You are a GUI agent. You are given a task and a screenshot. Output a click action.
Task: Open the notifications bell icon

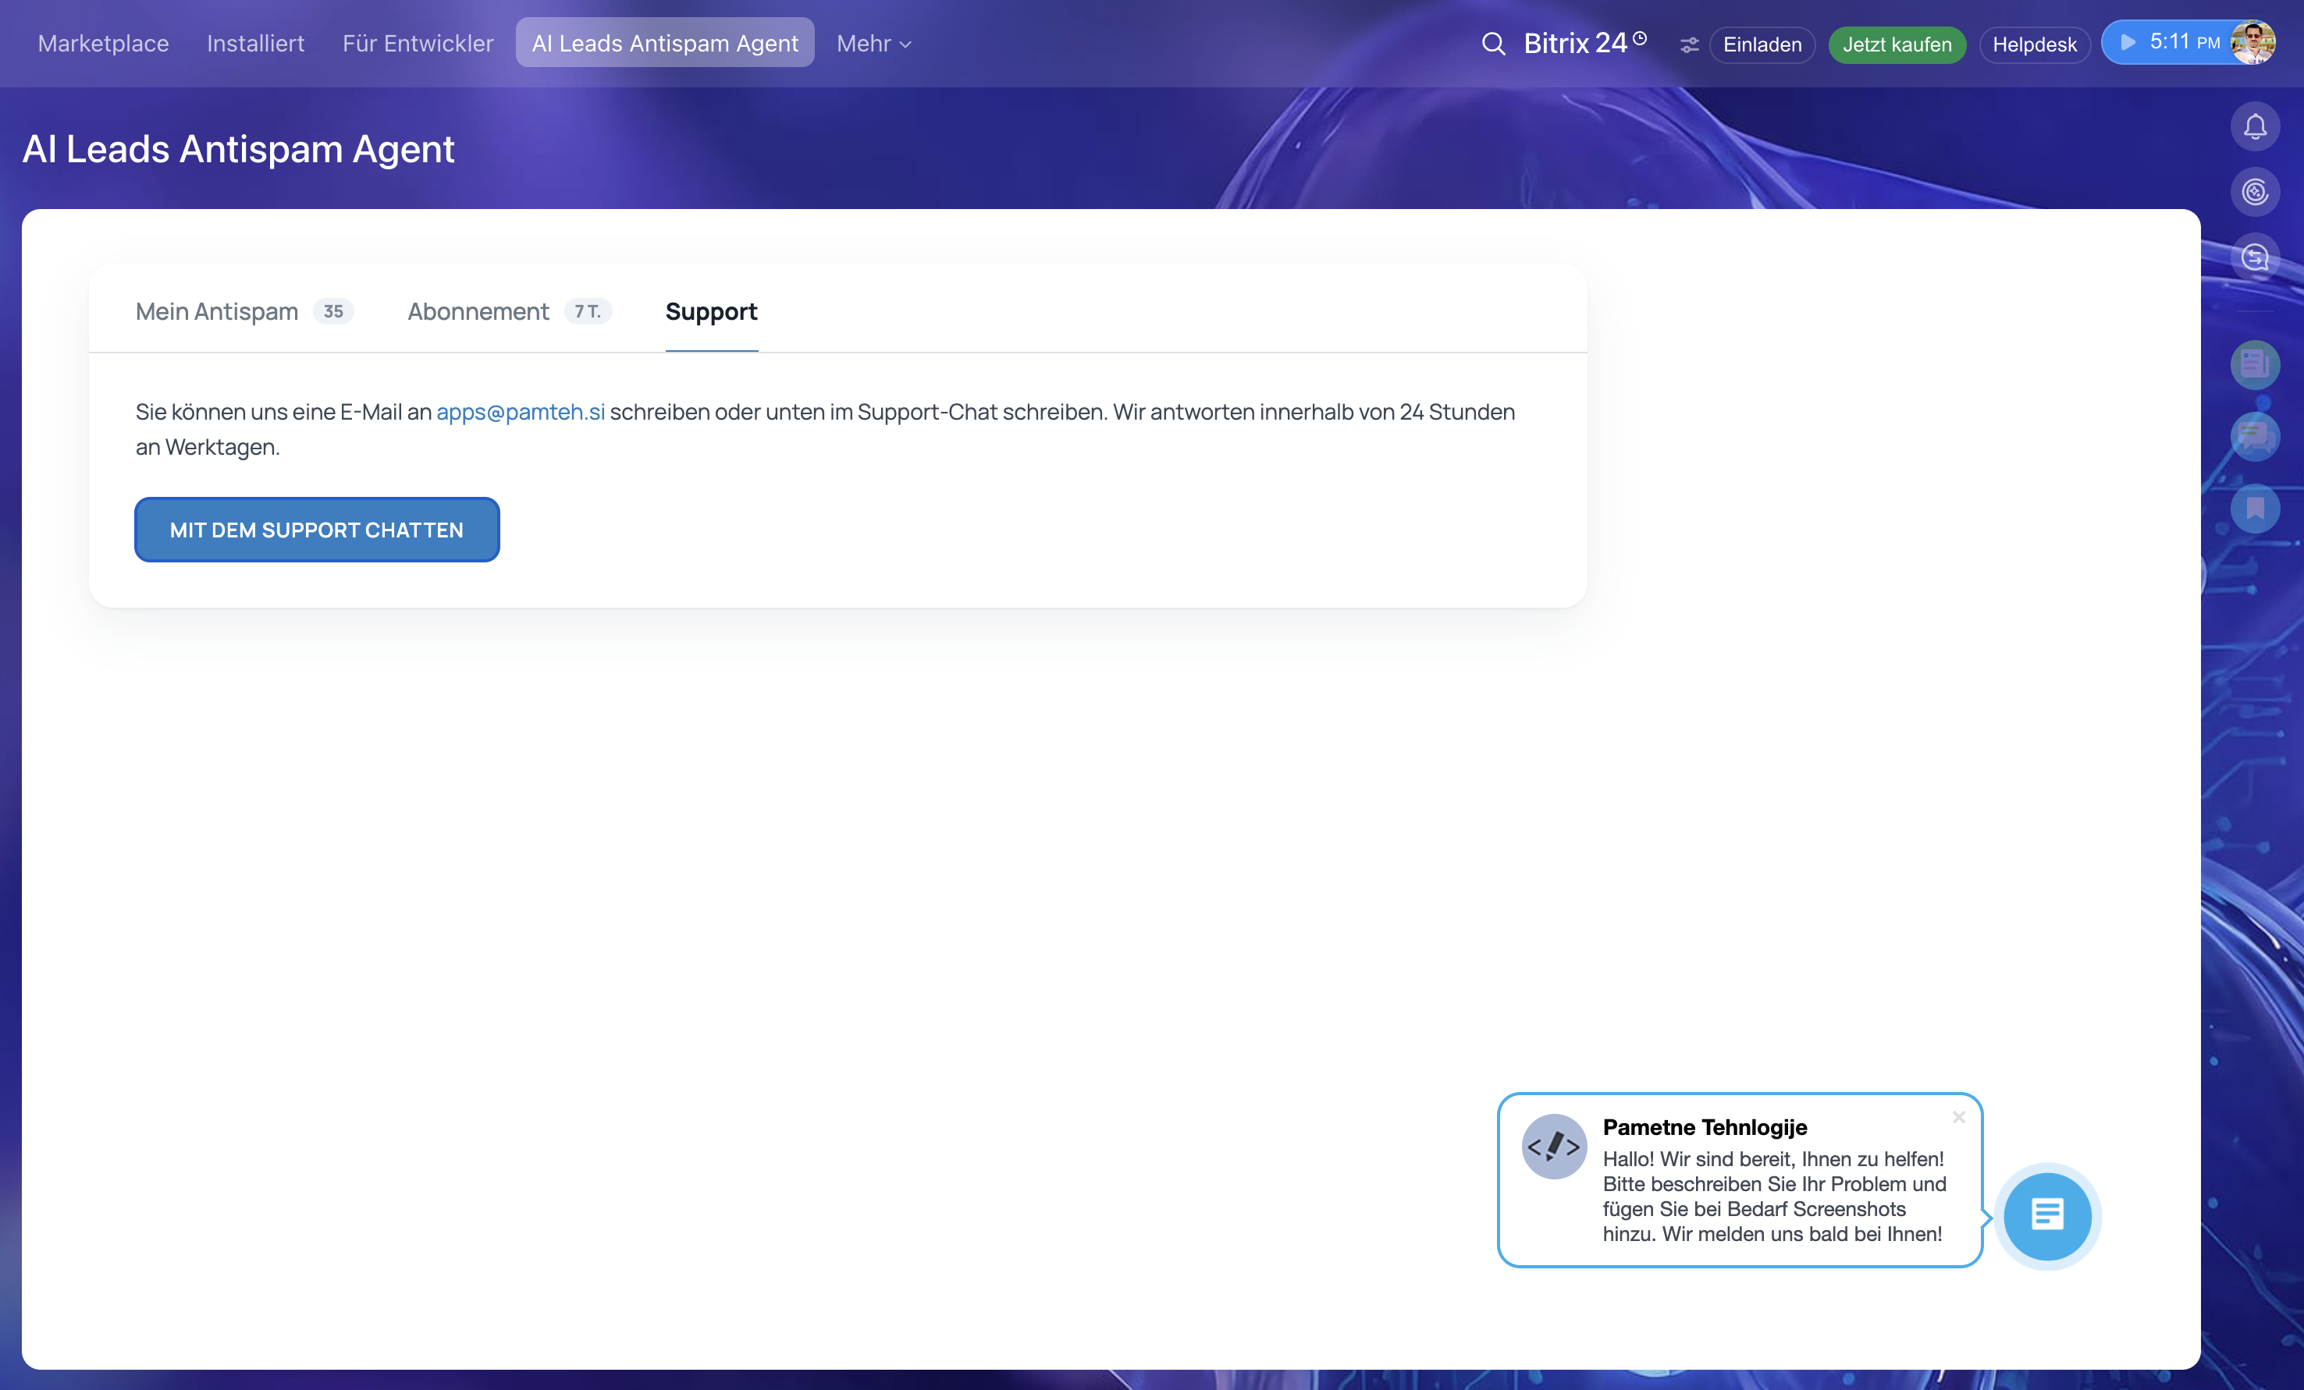[x=2255, y=126]
